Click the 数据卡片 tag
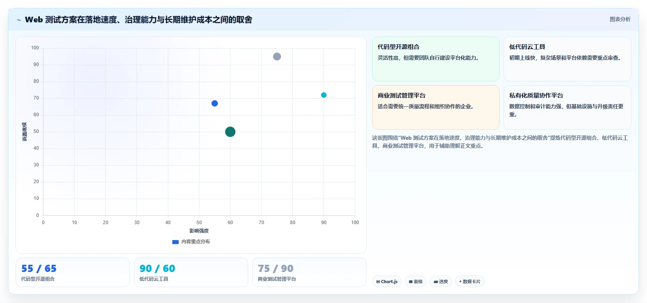The width and height of the screenshot is (647, 303). 470,281
